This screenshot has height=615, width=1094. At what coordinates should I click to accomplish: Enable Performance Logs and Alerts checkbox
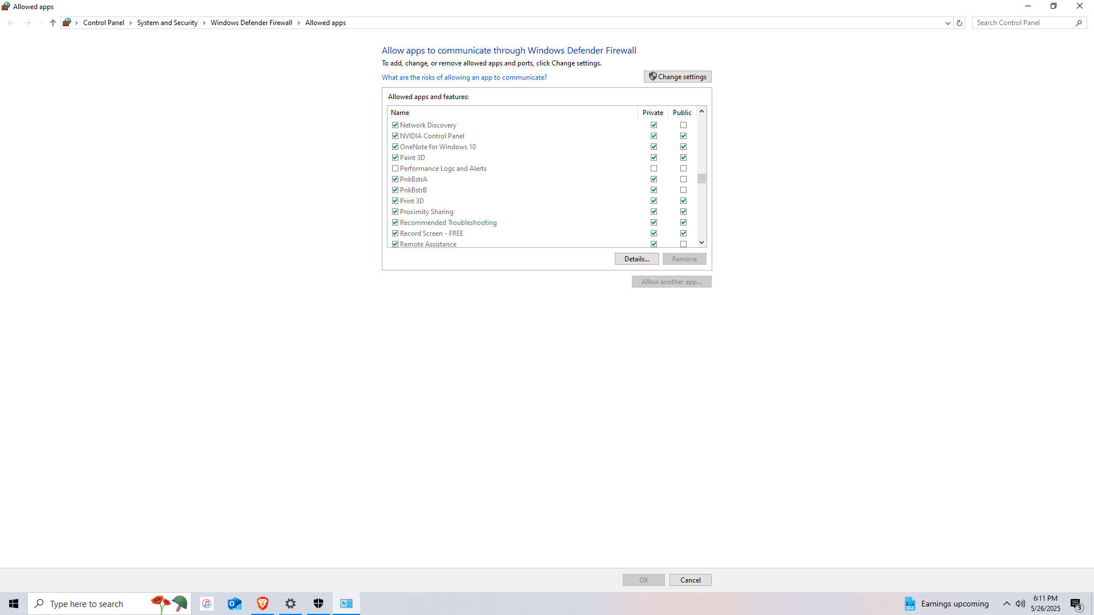(x=395, y=169)
